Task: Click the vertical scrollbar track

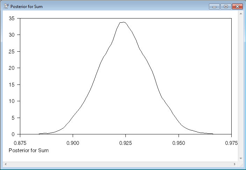Action: (240, 87)
